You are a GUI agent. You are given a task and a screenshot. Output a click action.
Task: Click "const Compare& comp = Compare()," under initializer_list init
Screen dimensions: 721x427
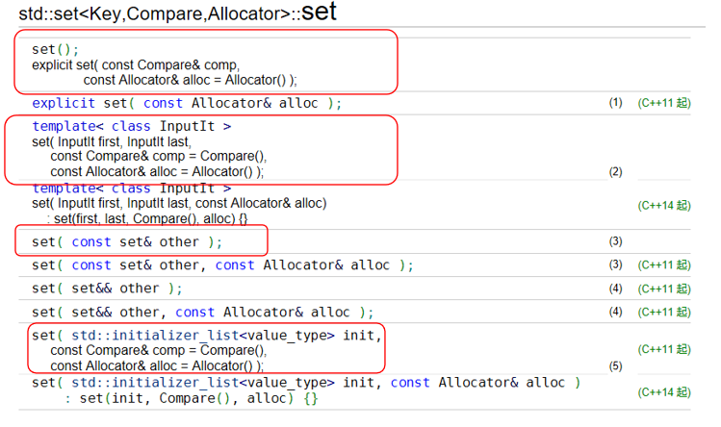pos(159,351)
